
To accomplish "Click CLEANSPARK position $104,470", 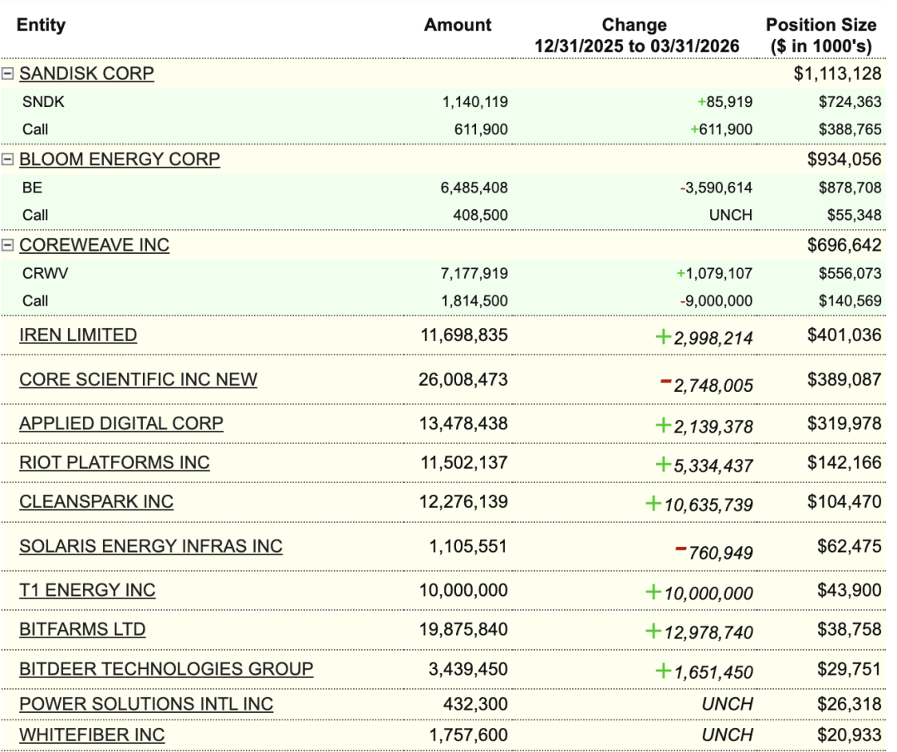I will tap(845, 501).
